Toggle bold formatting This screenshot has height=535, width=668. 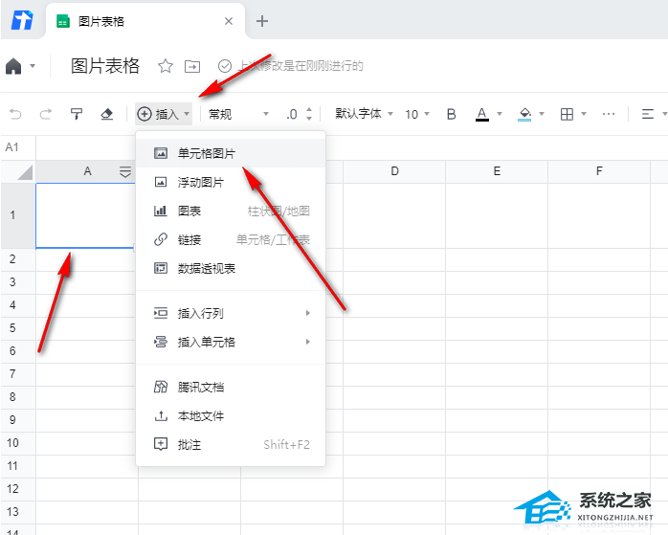(451, 114)
